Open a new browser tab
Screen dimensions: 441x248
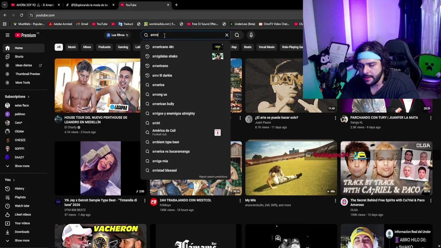coord(176,5)
